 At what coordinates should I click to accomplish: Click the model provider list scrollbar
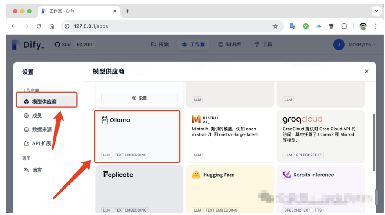pyautogui.click(x=374, y=142)
